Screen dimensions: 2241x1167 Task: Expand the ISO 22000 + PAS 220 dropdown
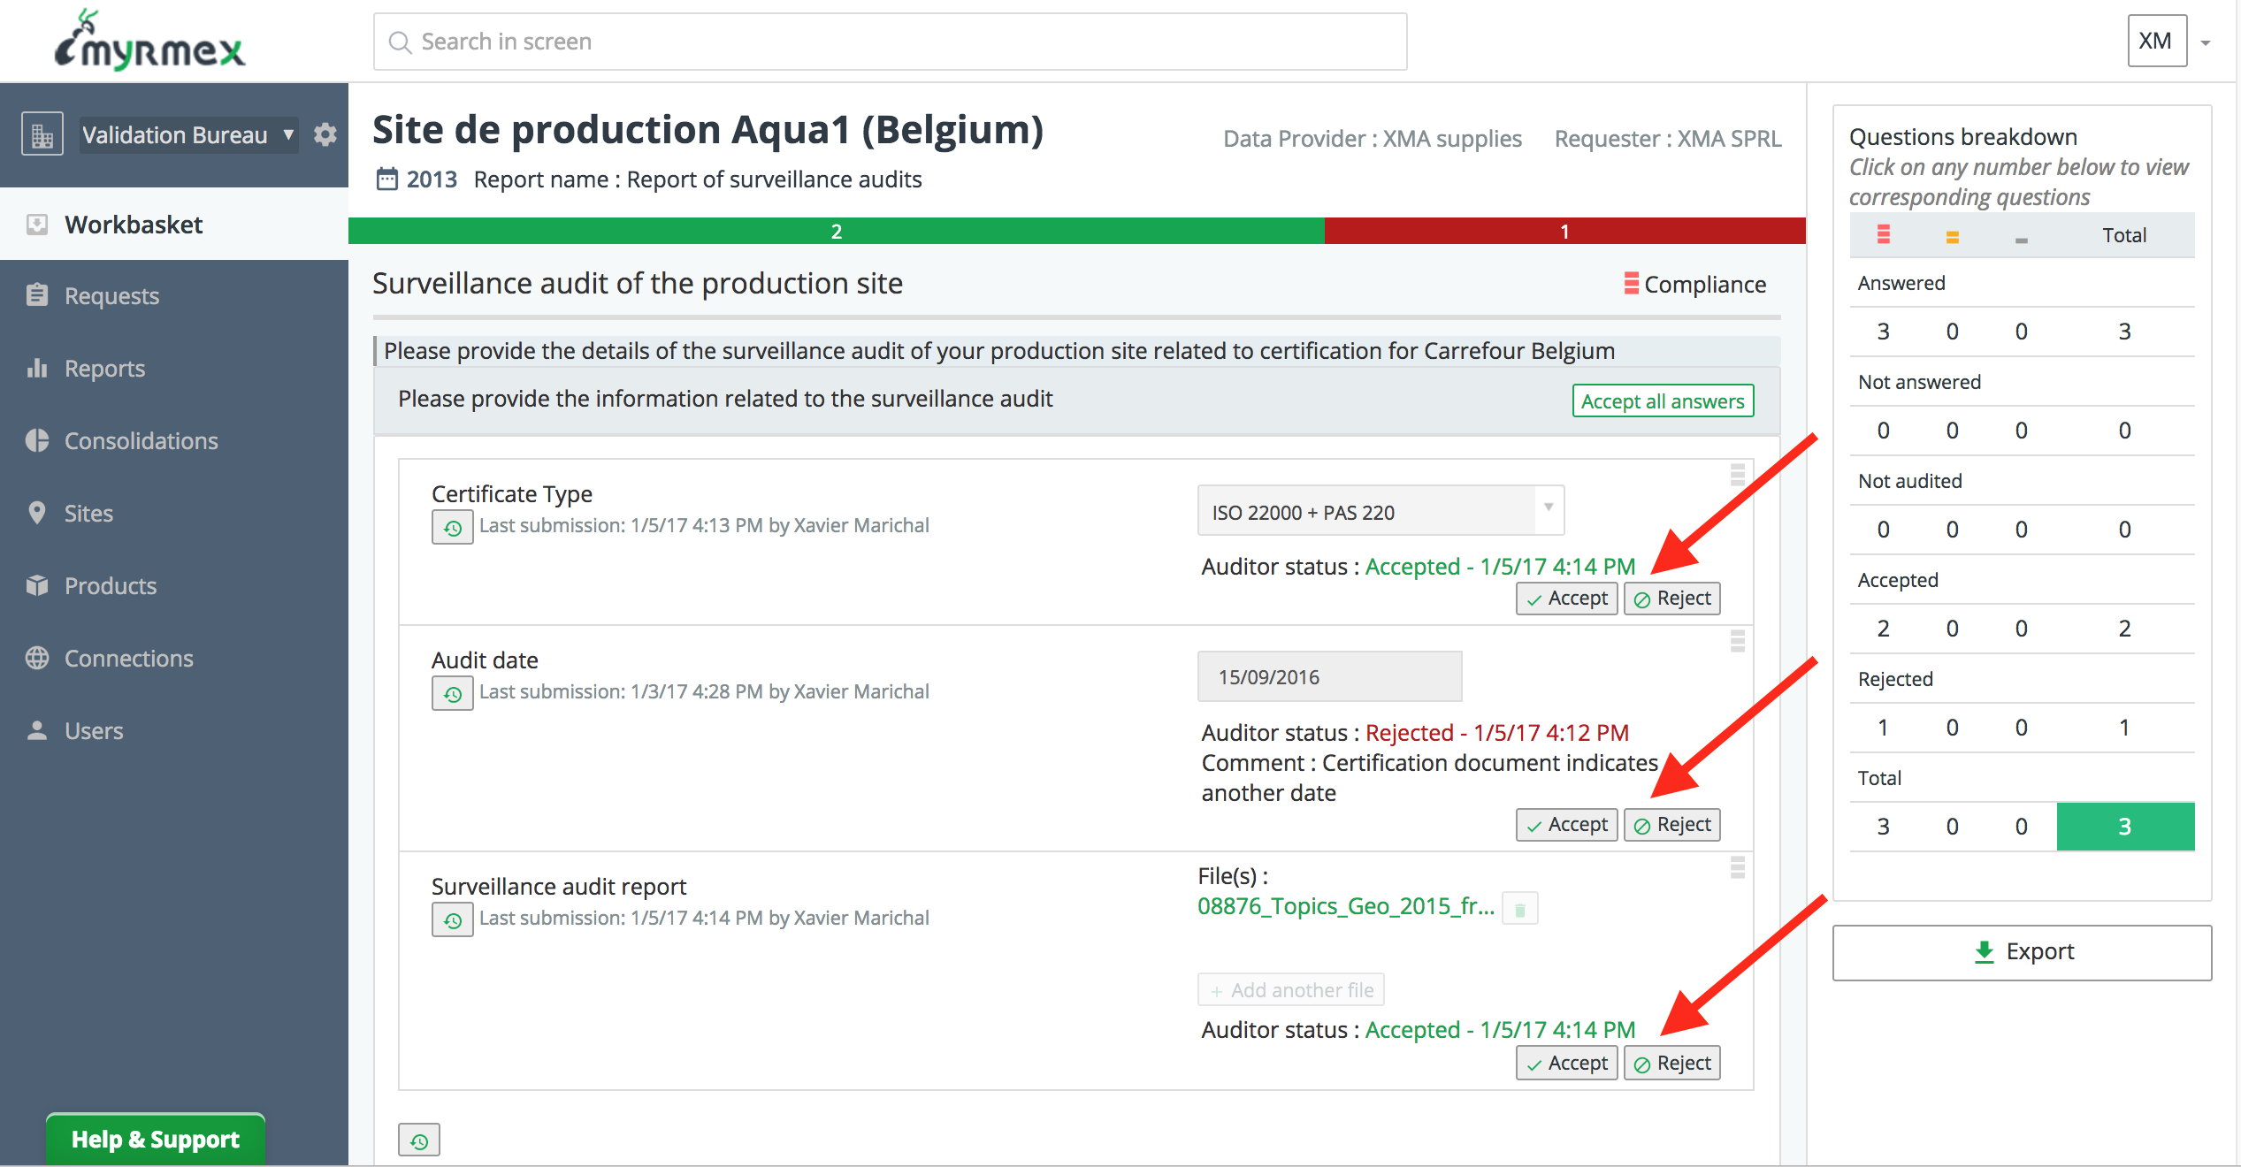tap(1380, 511)
